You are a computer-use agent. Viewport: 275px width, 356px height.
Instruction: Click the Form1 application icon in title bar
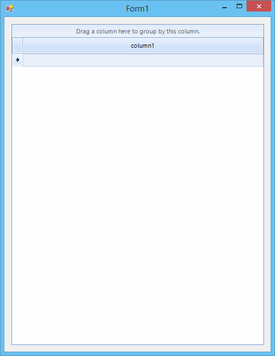pyautogui.click(x=10, y=8)
